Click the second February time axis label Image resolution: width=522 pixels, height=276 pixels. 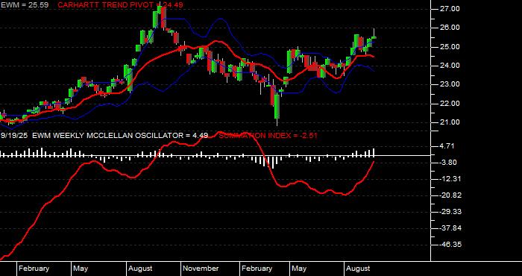point(257,269)
